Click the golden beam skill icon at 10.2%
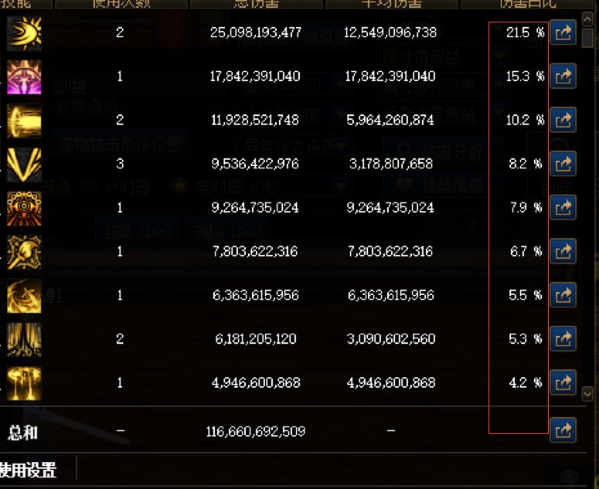 click(x=24, y=121)
